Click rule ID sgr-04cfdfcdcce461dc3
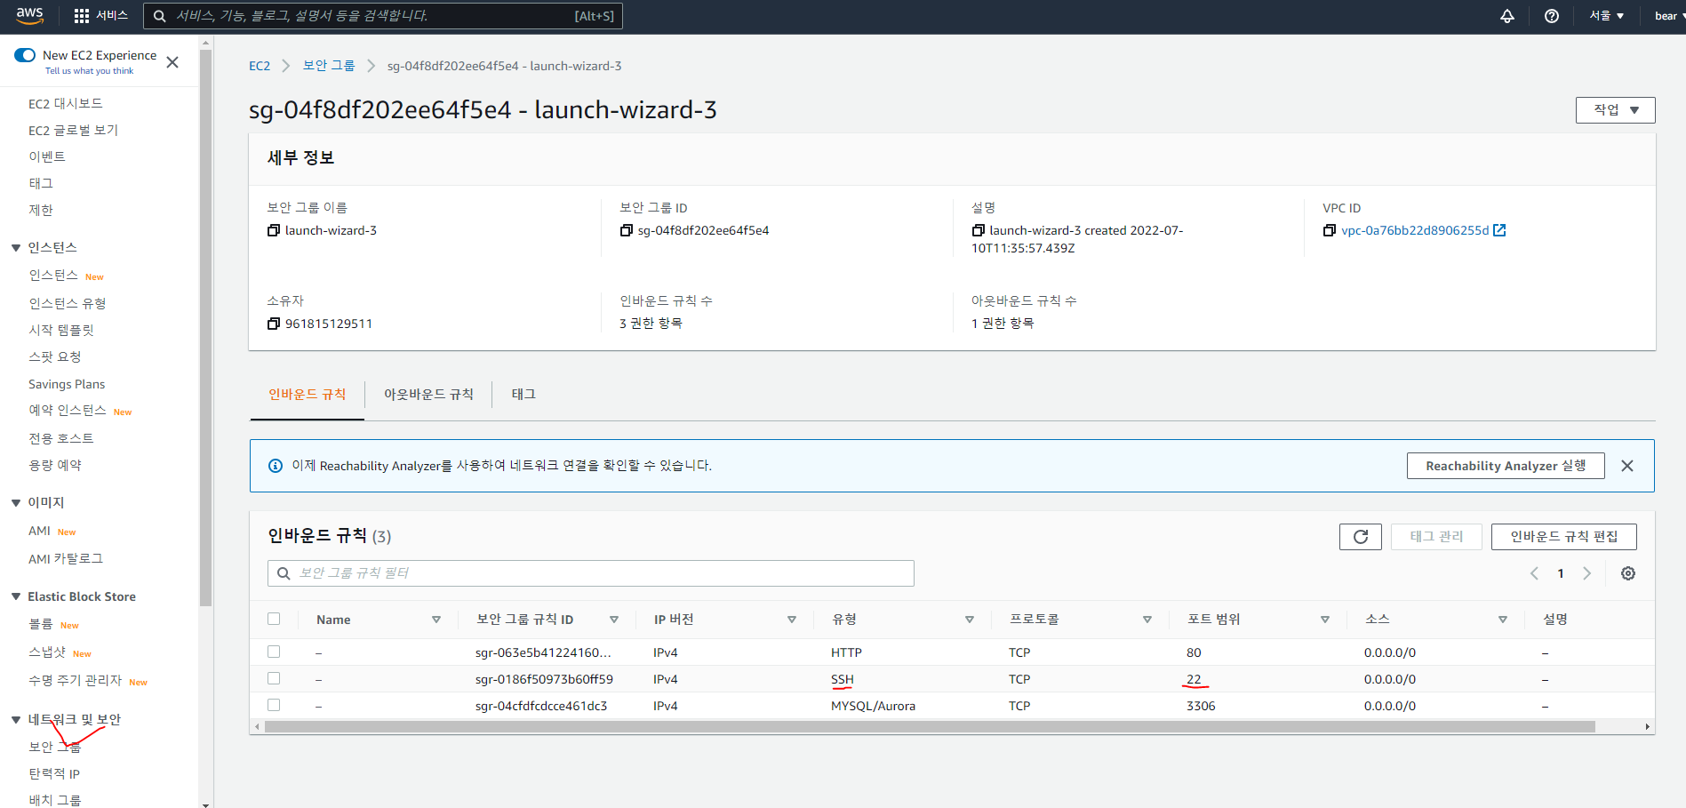The image size is (1686, 808). (541, 706)
